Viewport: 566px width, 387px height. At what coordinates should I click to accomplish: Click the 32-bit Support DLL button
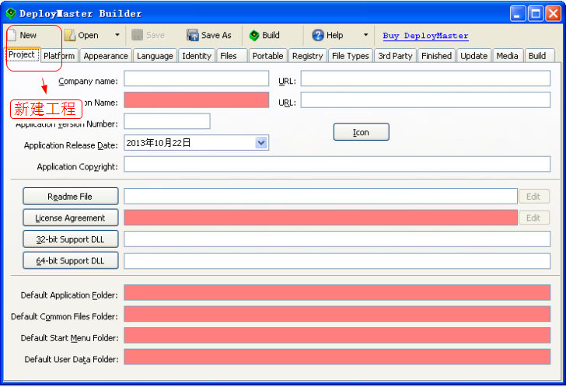(x=71, y=239)
